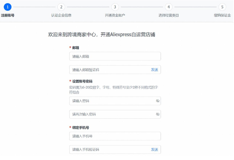Click the 请输入密码 password field
The image size is (234, 160).
pyautogui.click(x=112, y=101)
